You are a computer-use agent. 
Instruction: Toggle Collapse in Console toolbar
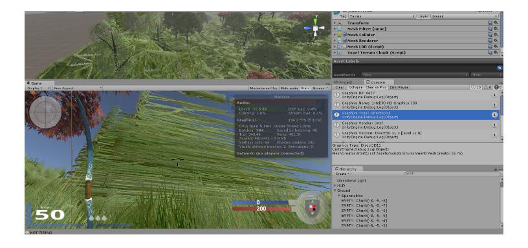[x=356, y=87]
